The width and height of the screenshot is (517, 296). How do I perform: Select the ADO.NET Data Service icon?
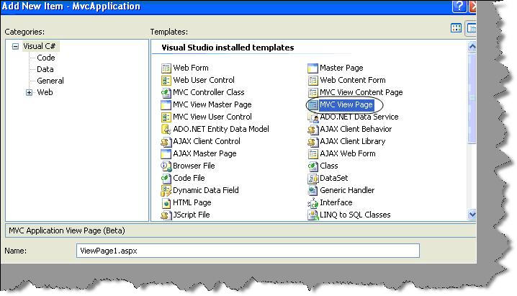[x=313, y=117]
